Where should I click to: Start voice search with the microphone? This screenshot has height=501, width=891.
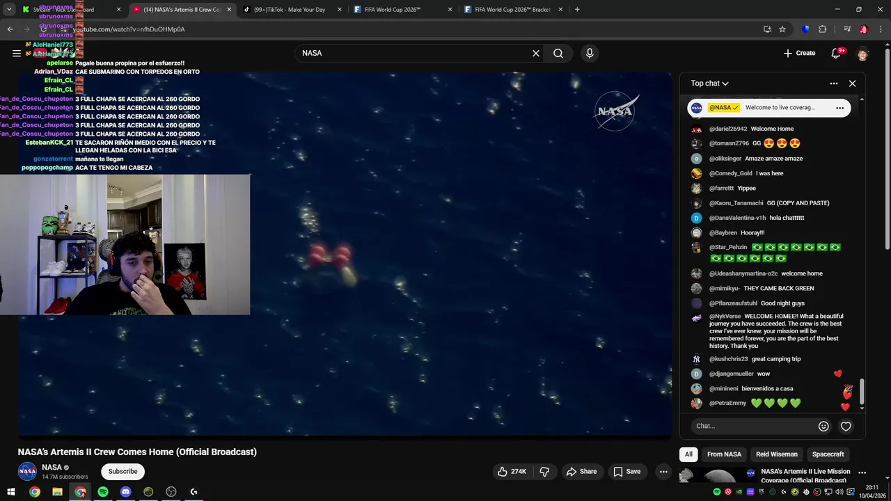tap(590, 53)
